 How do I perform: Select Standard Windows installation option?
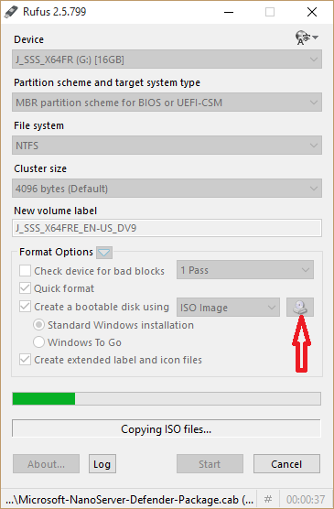coord(38,325)
